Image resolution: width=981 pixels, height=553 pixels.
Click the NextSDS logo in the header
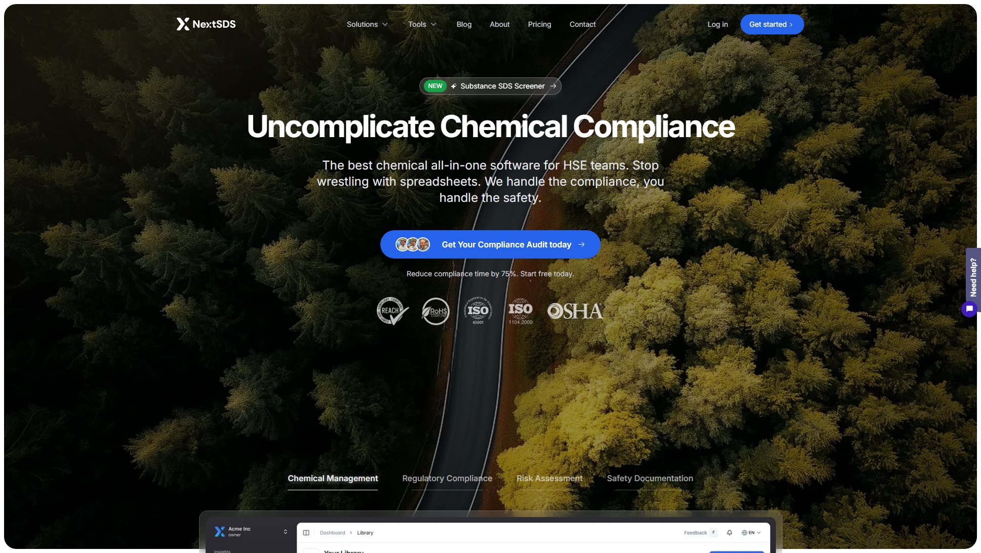click(206, 24)
